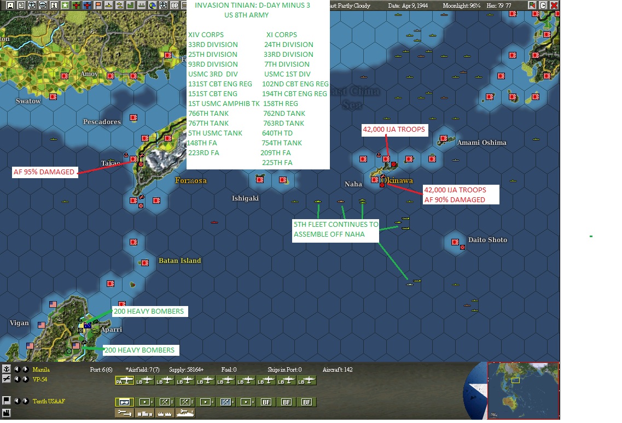Screen dimensions: 622x423
Task: Click the 'C' icon in top right corner
Action: (x=543, y=5)
